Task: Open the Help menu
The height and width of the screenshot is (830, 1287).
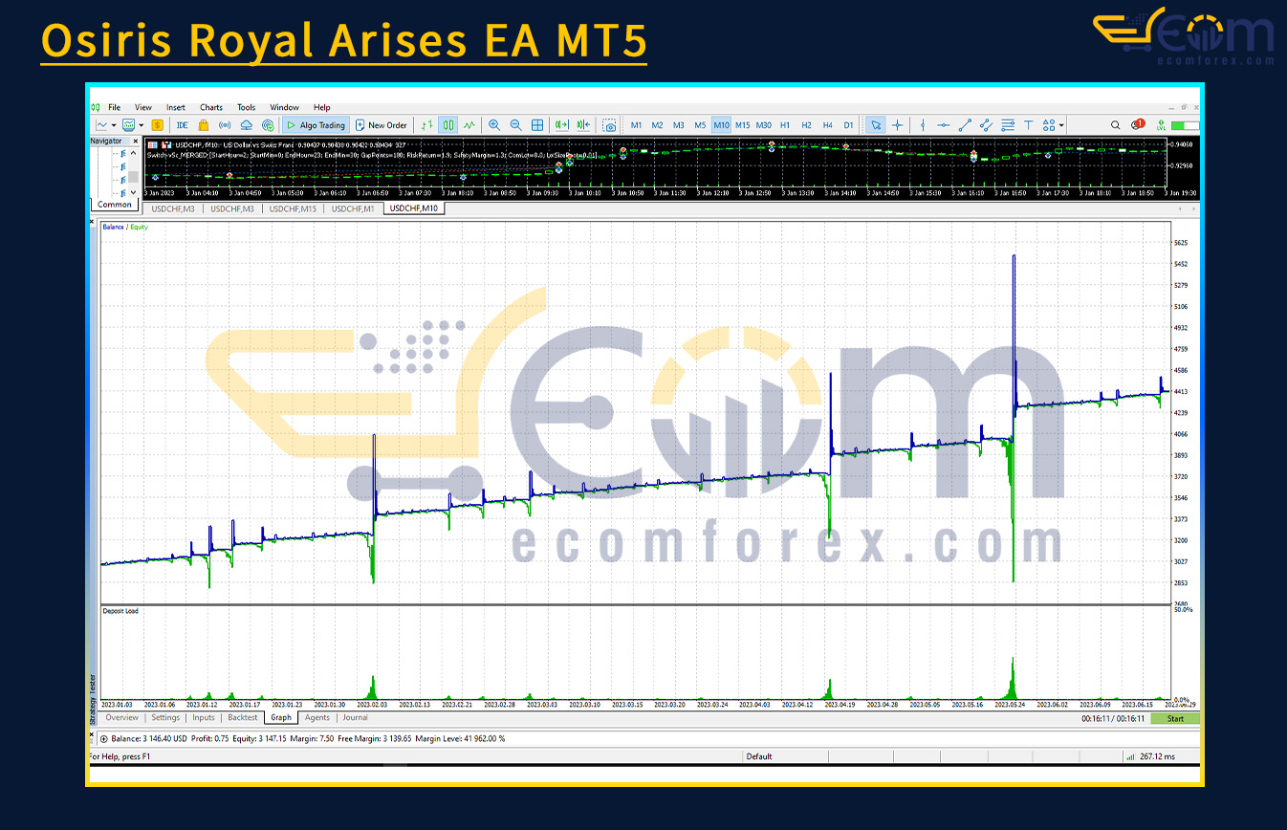Action: click(x=322, y=107)
